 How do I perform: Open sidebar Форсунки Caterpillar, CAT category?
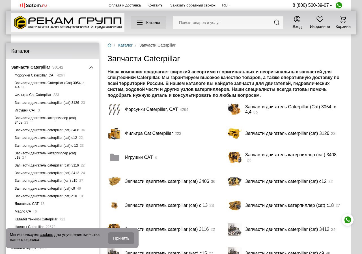tap(35, 75)
